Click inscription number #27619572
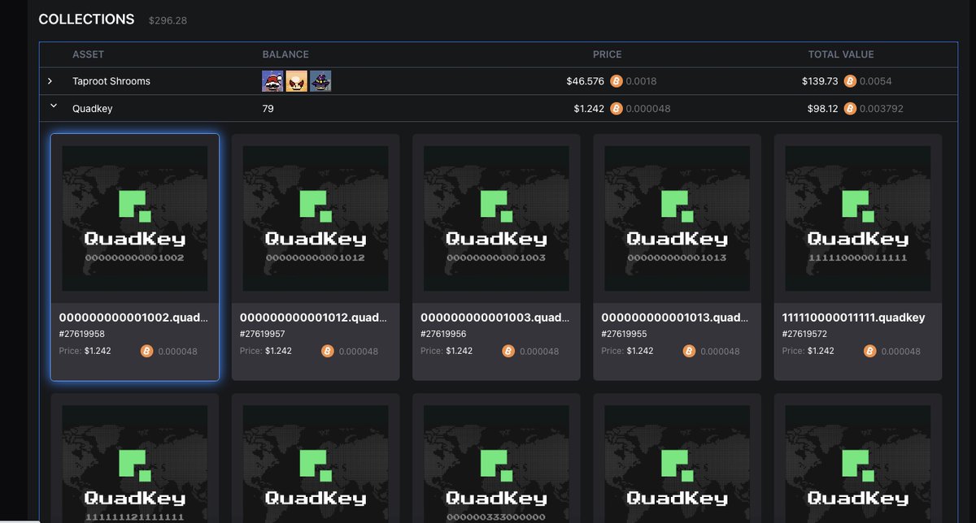Image resolution: width=976 pixels, height=523 pixels. click(x=804, y=334)
